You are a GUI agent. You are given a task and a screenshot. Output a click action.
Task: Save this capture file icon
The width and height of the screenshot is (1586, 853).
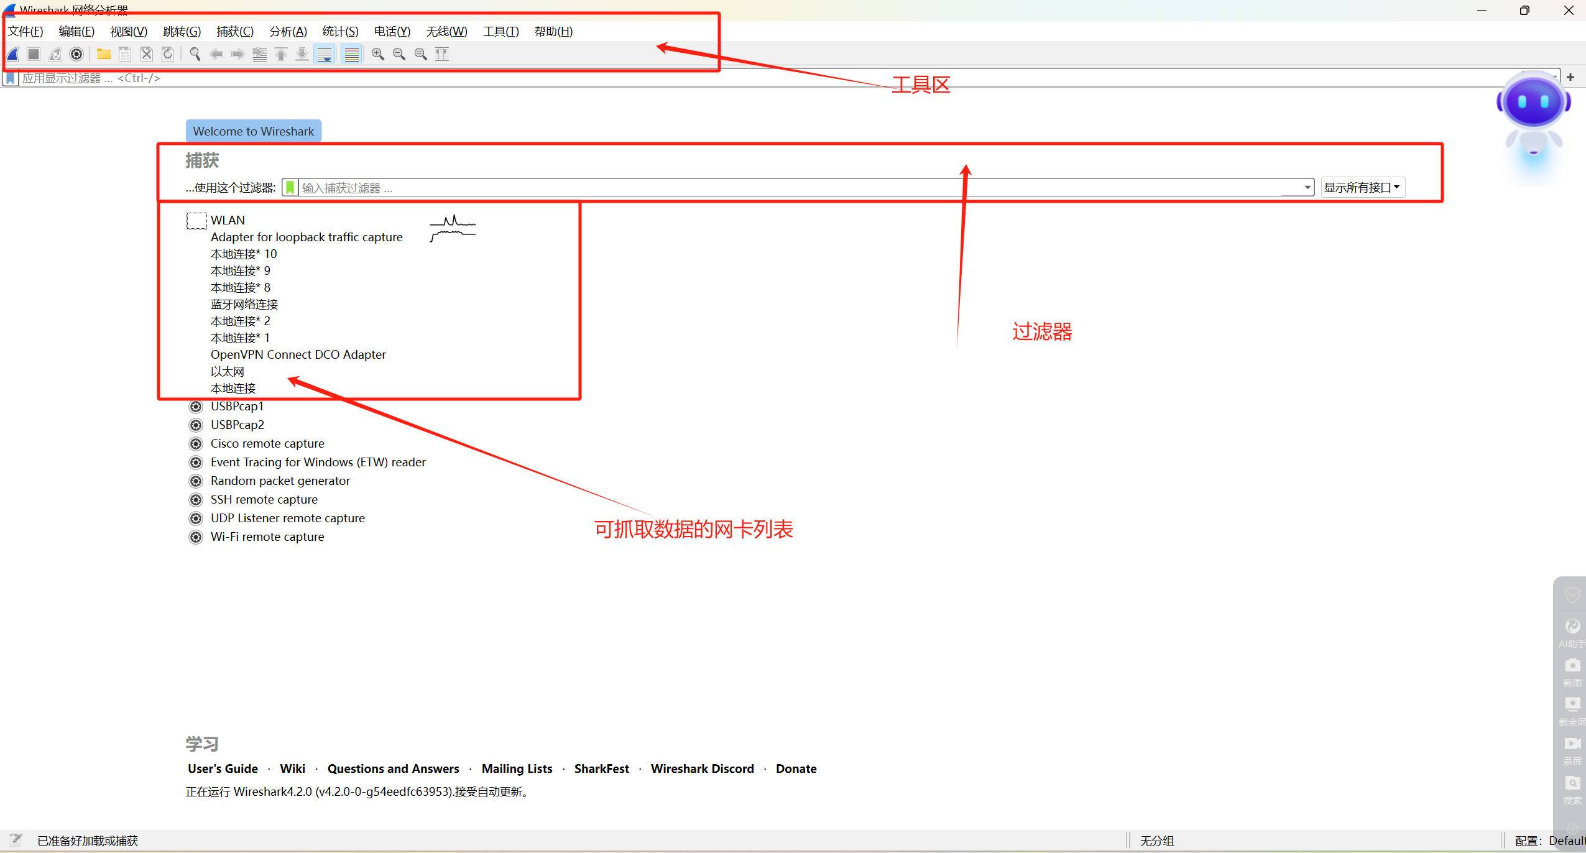125,54
